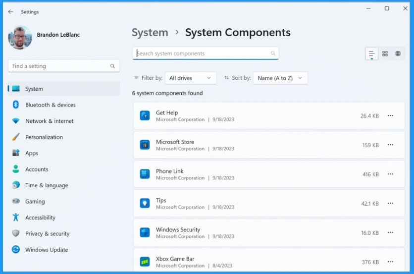Click the 416 KB size value
The width and height of the screenshot is (414, 274).
click(x=370, y=174)
